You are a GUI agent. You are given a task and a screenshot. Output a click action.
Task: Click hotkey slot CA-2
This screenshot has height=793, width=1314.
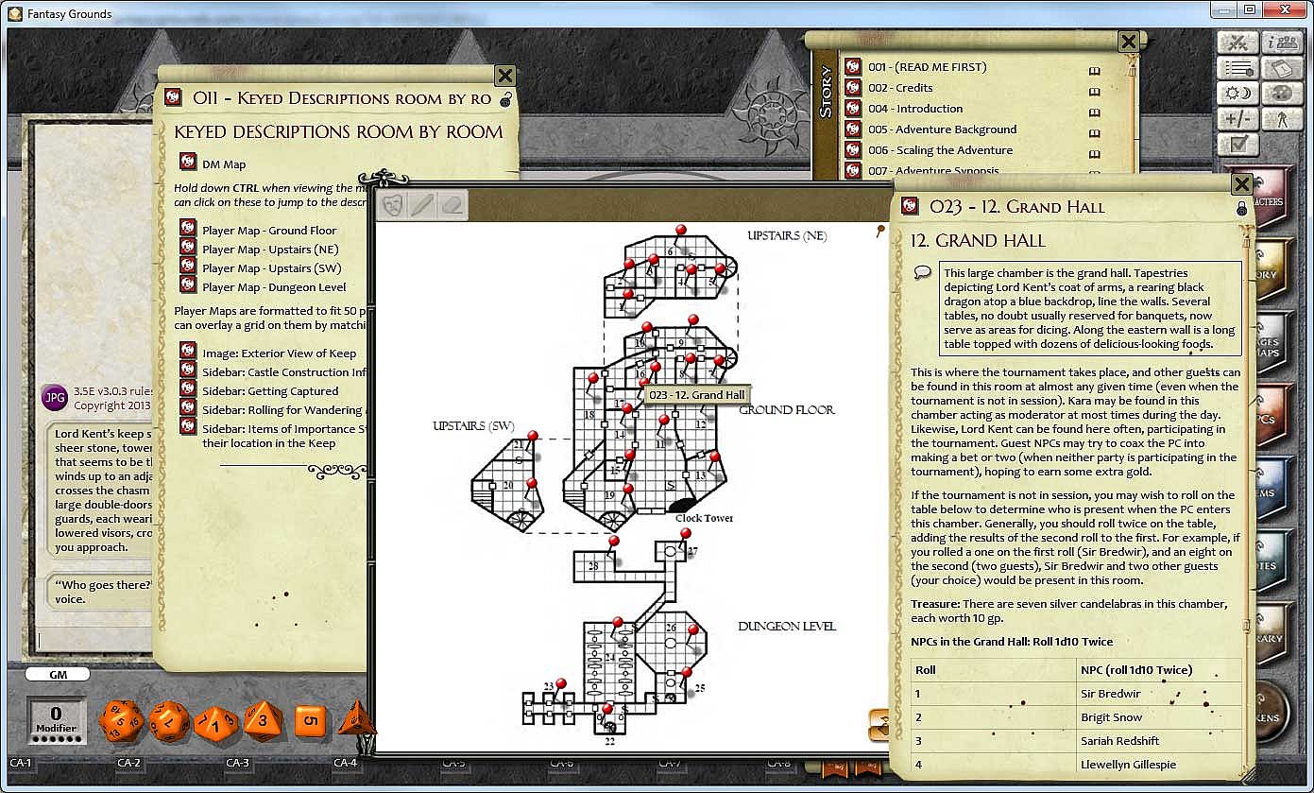coord(129,763)
